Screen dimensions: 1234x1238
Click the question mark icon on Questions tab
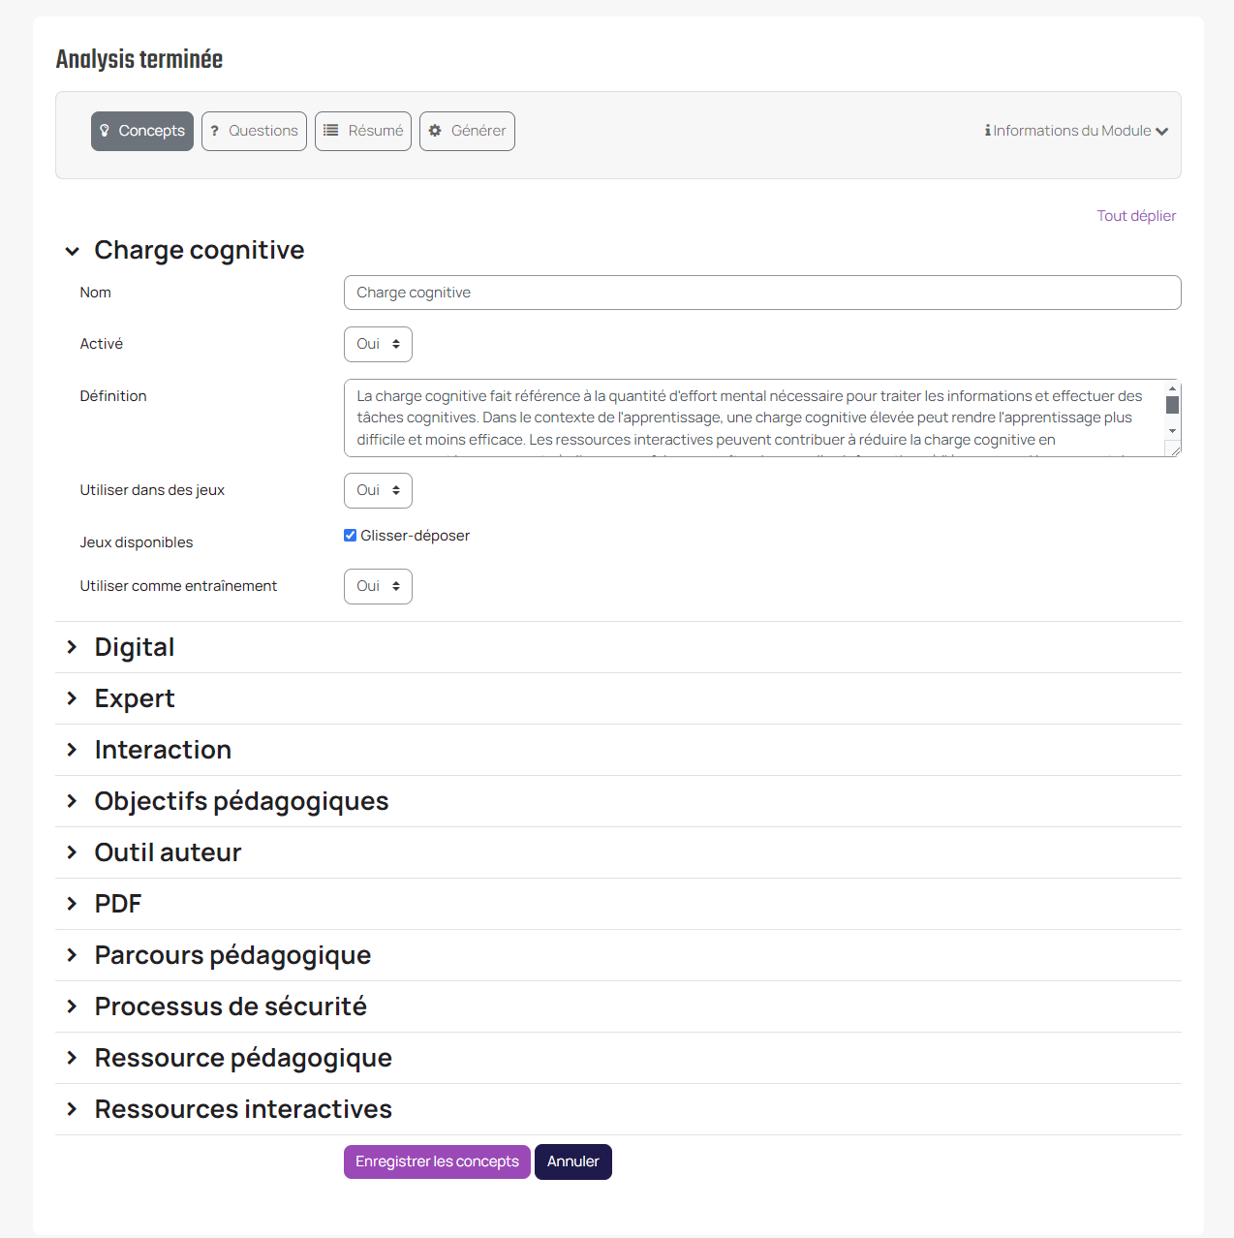click(215, 131)
